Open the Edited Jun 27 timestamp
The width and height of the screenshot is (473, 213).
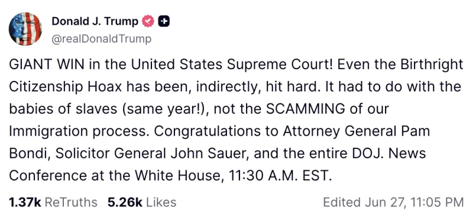point(393,202)
